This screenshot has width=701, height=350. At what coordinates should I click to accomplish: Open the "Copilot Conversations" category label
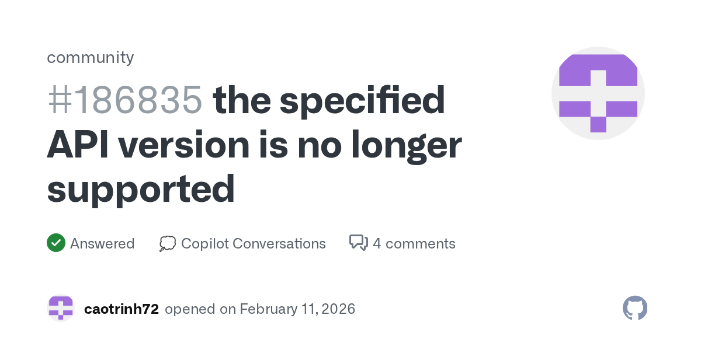pos(253,243)
